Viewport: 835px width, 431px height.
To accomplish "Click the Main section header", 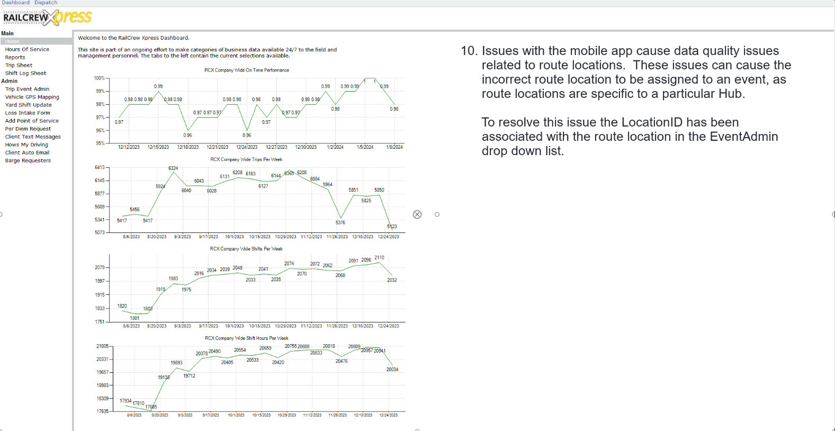I will coord(7,33).
